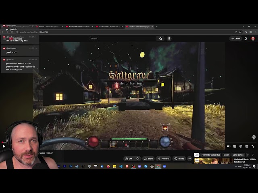The height and width of the screenshot is (193, 258).
Task: Close the active Gameplay video tab
Action: point(152,27)
